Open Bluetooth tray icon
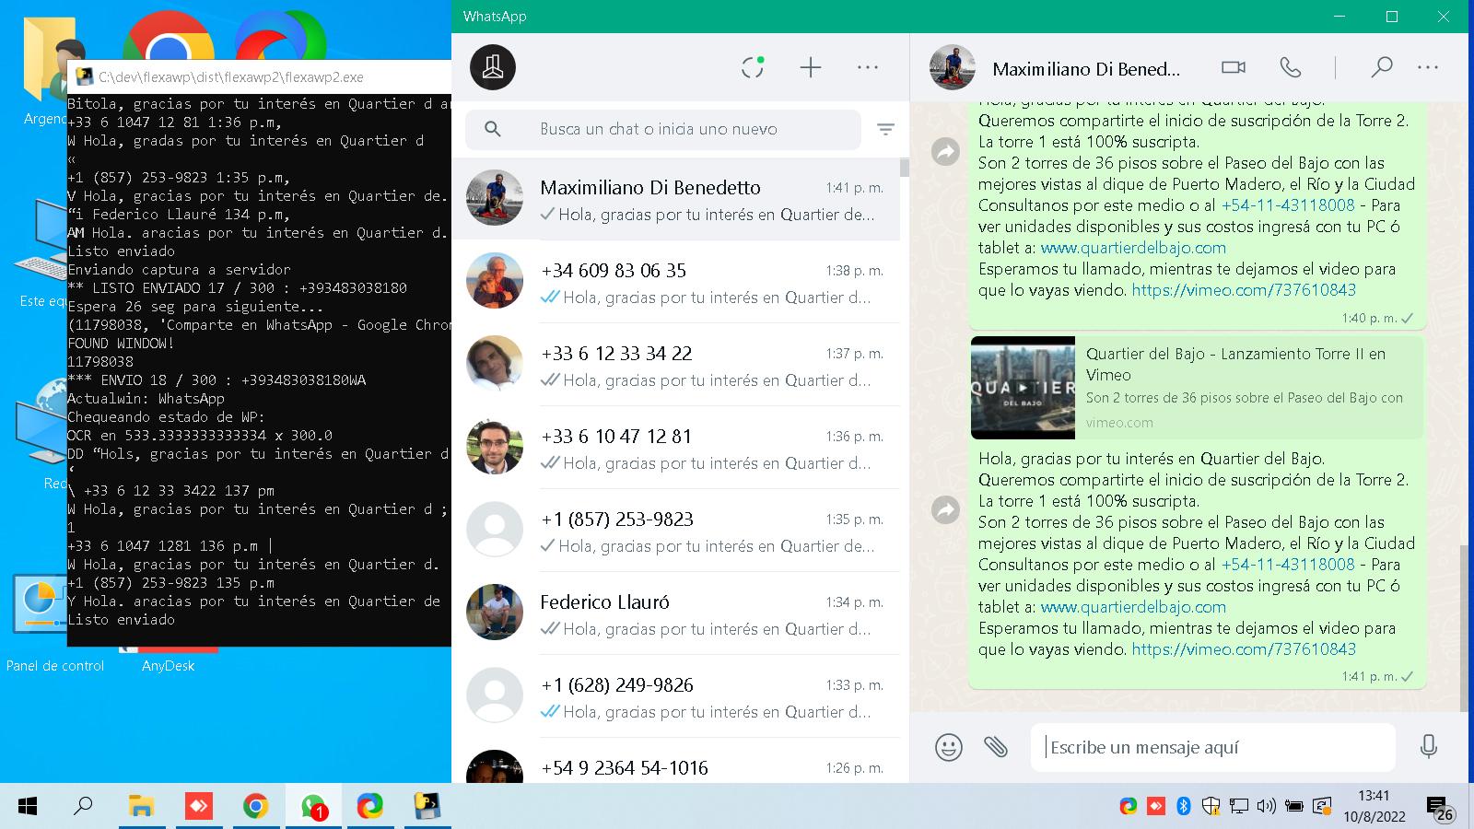The height and width of the screenshot is (829, 1474). pos(1184,807)
